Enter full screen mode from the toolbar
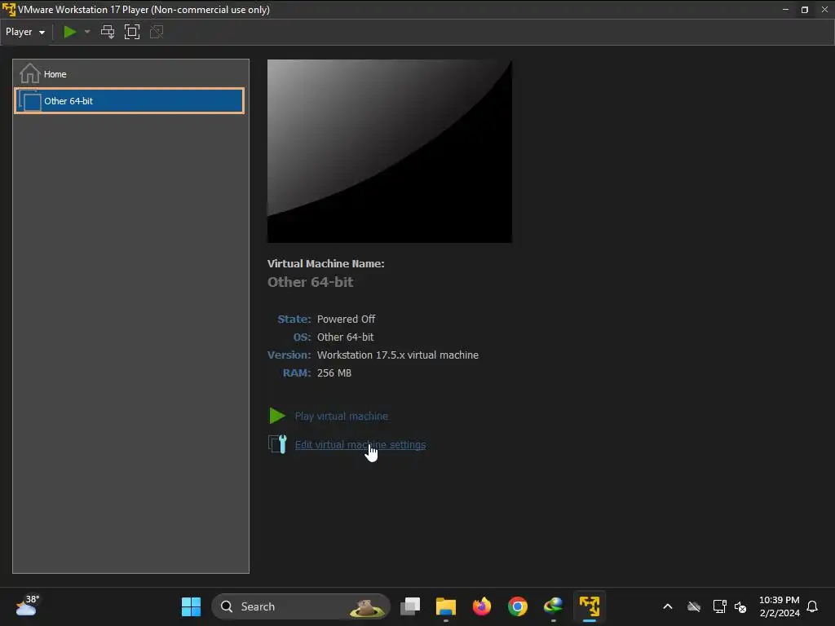 coord(132,32)
